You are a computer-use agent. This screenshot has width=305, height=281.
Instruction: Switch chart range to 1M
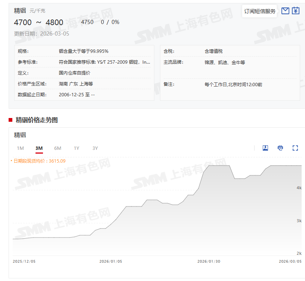click(20, 148)
